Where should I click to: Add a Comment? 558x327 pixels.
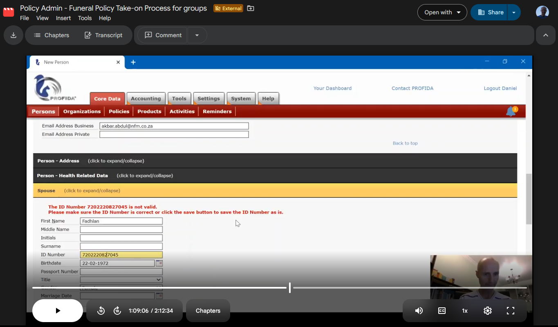tap(163, 35)
